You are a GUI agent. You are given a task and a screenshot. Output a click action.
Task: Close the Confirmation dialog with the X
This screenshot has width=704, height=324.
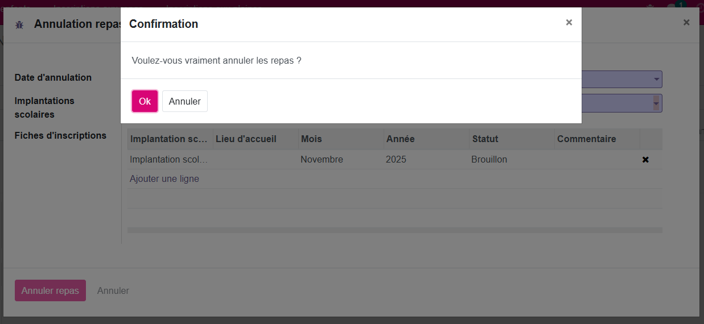(x=569, y=23)
